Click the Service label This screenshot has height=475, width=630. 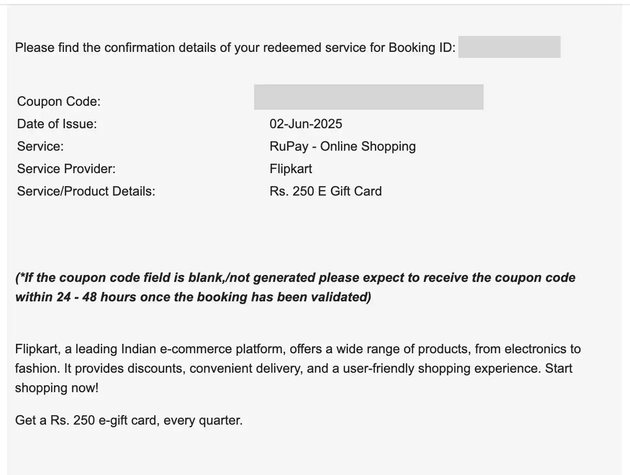pos(40,146)
